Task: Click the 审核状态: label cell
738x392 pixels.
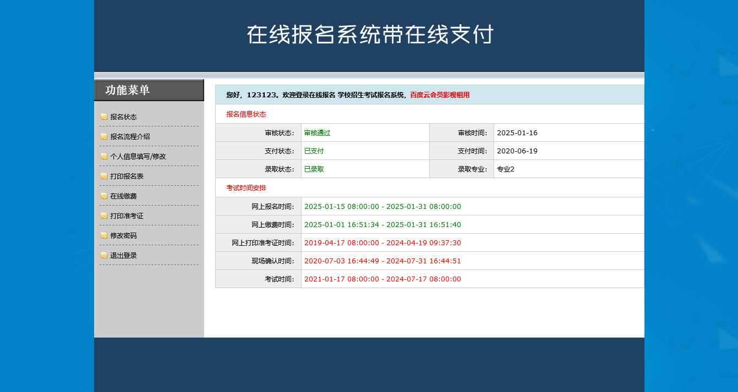Action: point(258,133)
